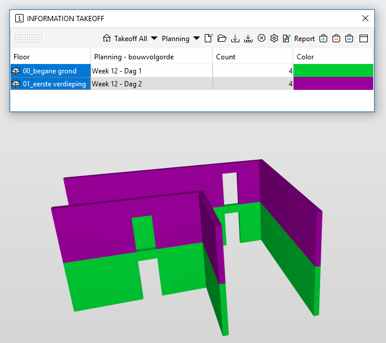Image resolution: width=386 pixels, height=343 pixels.
Task: Click the new takeoff document icon
Action: pyautogui.click(x=208, y=39)
